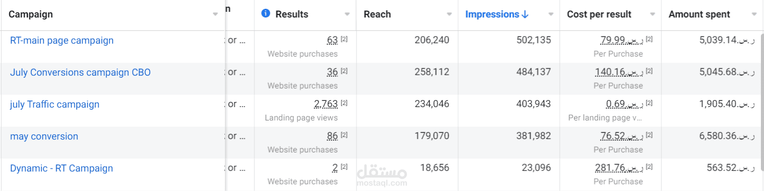Select impressions value 484,137
The width and height of the screenshot is (764, 191).
point(534,72)
